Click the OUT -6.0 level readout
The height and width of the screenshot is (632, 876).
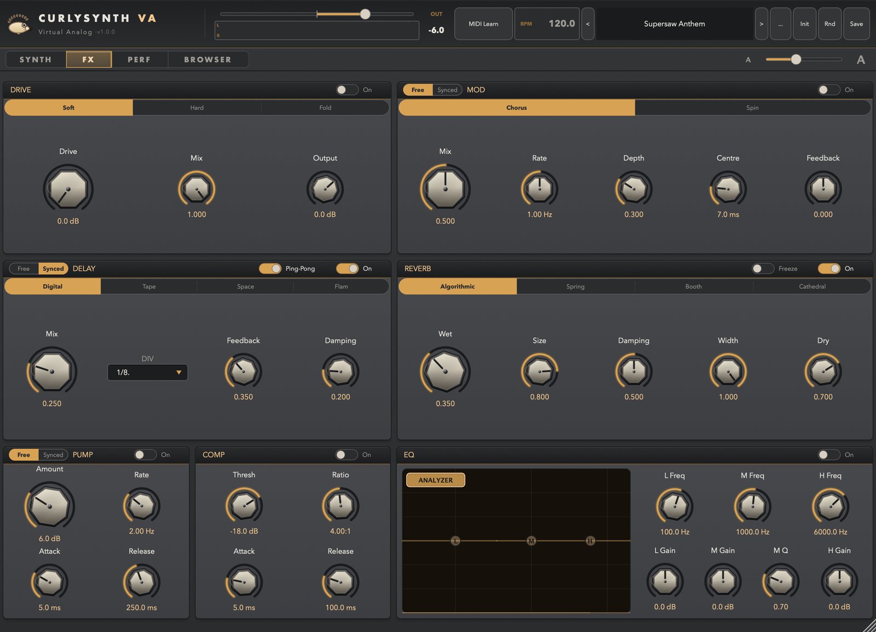tap(436, 30)
